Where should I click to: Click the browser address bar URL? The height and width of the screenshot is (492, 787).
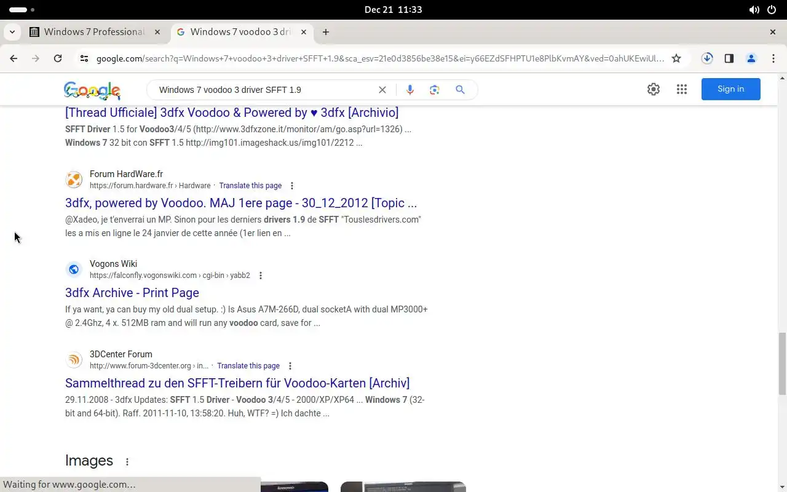tap(380, 58)
